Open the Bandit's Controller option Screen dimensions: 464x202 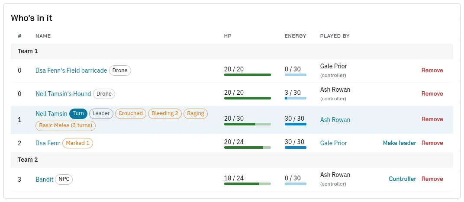coord(403,179)
